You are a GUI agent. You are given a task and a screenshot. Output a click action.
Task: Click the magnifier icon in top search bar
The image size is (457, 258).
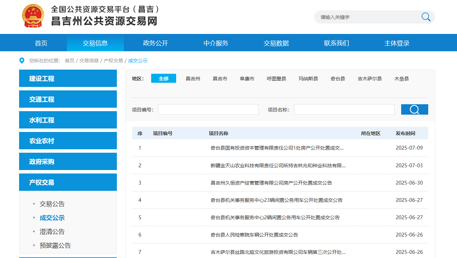tap(426, 17)
